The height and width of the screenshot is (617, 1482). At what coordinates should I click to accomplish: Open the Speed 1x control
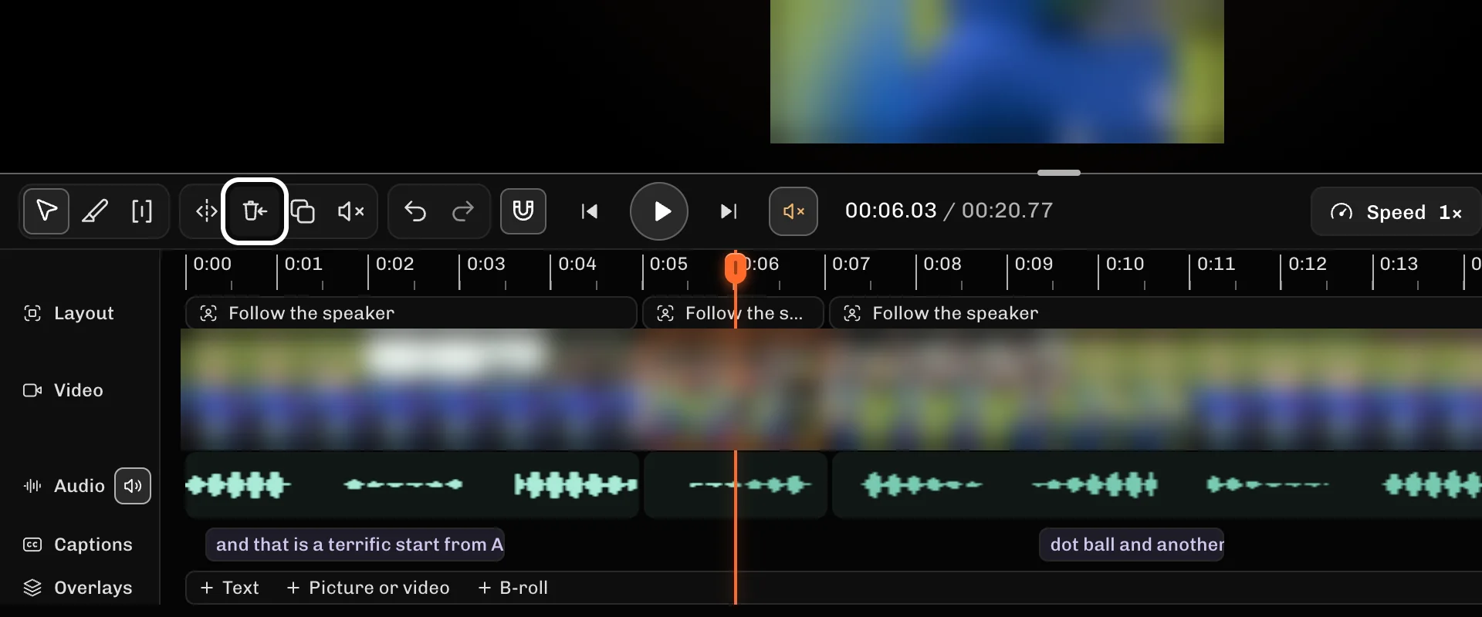tap(1396, 212)
